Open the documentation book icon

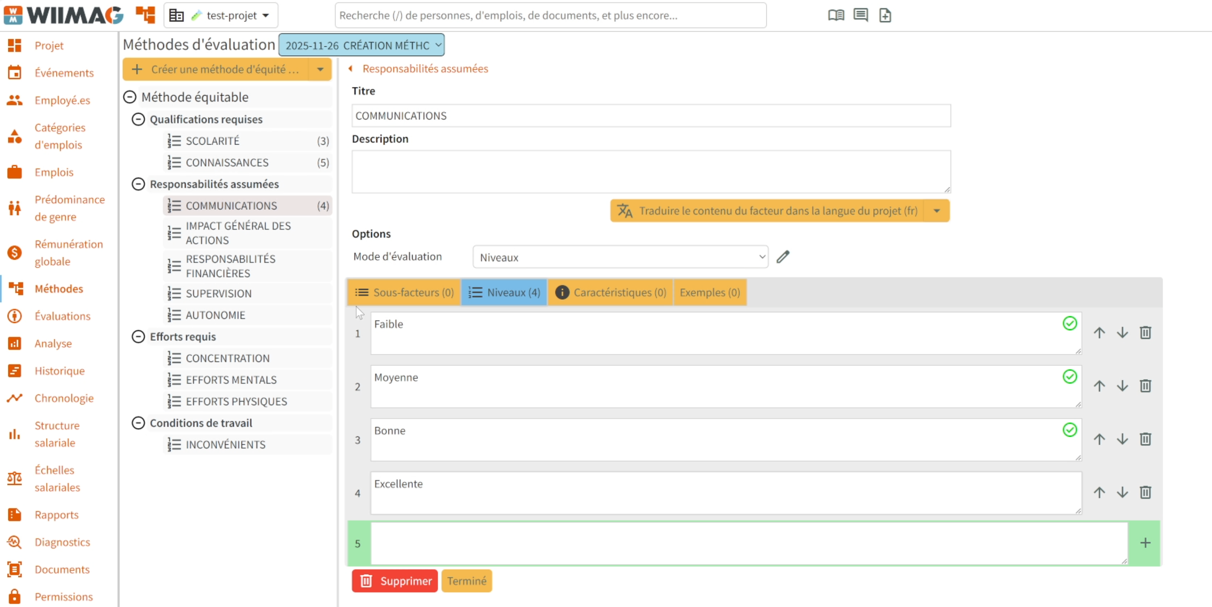pos(836,15)
